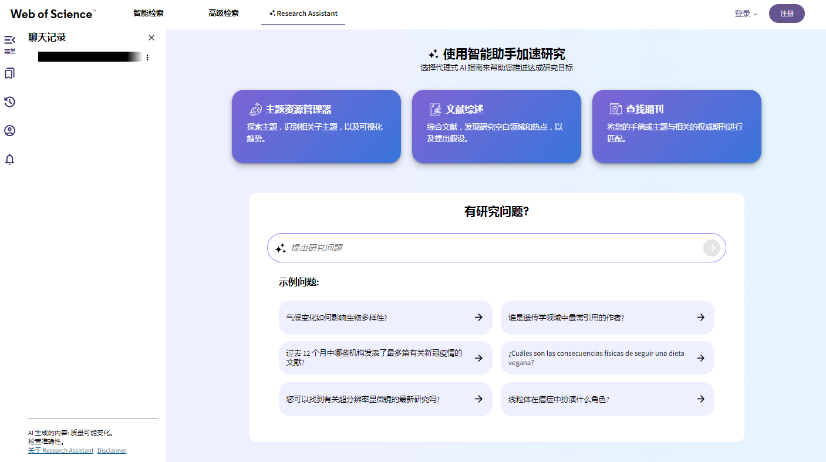Open search history clock icon

(x=9, y=102)
